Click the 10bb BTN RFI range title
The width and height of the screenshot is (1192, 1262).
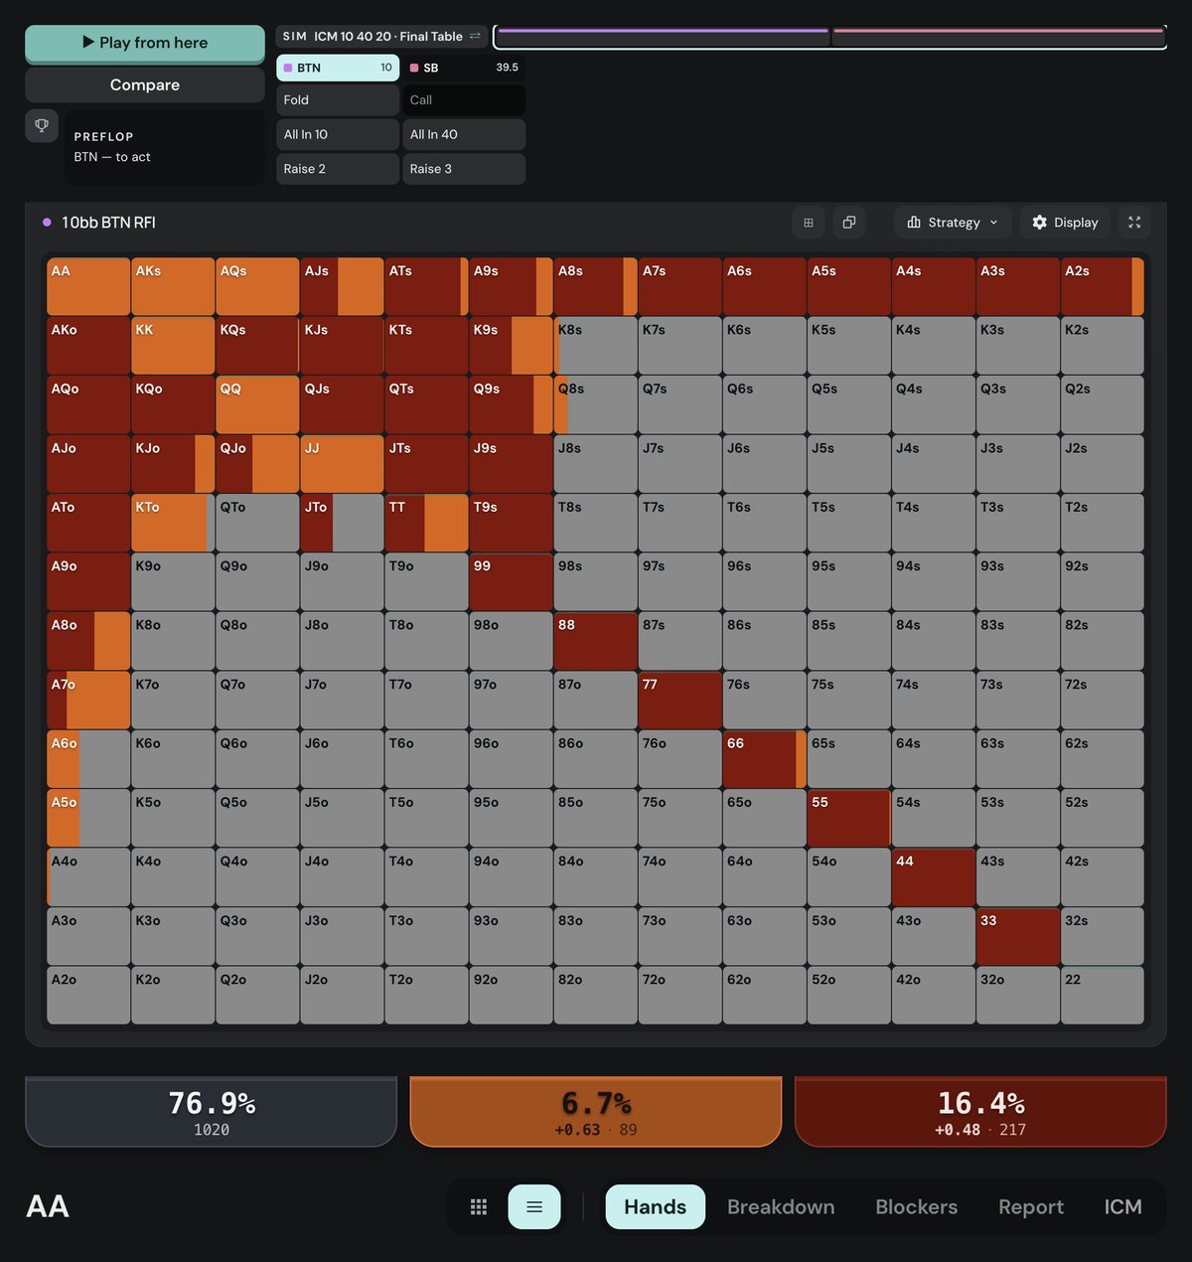(x=108, y=223)
